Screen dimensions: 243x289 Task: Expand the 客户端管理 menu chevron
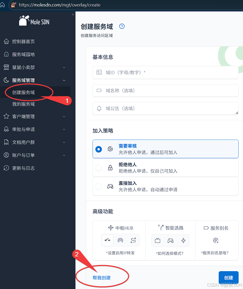pyautogui.click(x=64, y=117)
